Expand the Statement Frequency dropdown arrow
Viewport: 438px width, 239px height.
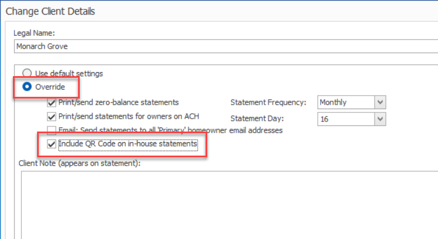pos(380,102)
